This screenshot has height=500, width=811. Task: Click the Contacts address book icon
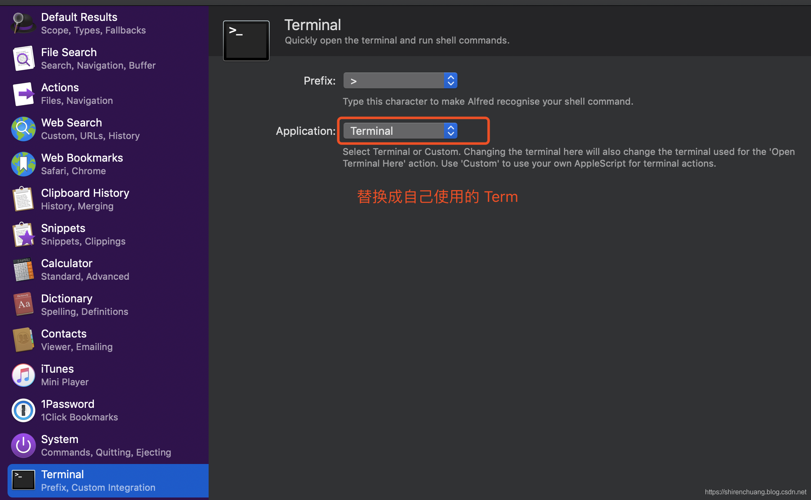click(x=23, y=340)
